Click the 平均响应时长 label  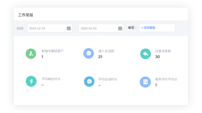point(51,79)
